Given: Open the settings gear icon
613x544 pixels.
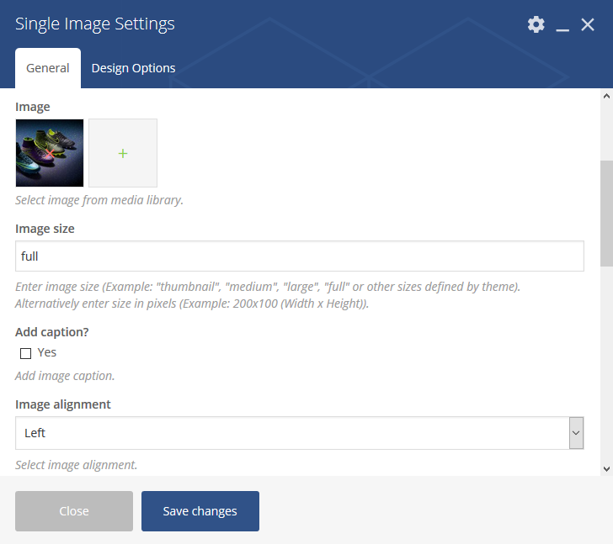Looking at the screenshot, I should 536,24.
